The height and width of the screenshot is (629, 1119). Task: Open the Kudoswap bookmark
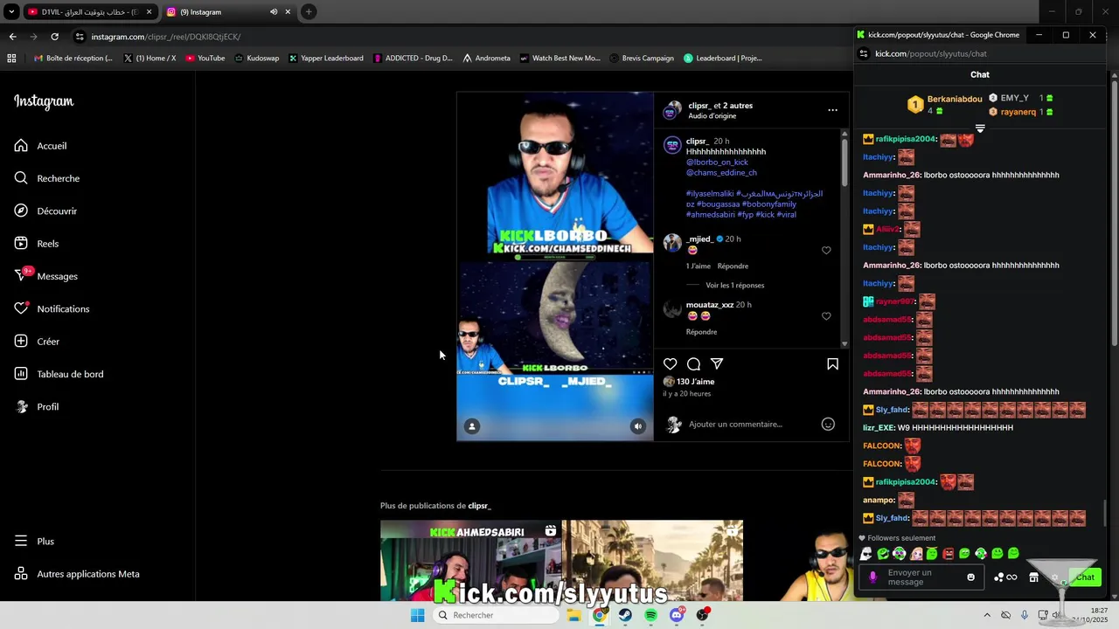pos(257,59)
